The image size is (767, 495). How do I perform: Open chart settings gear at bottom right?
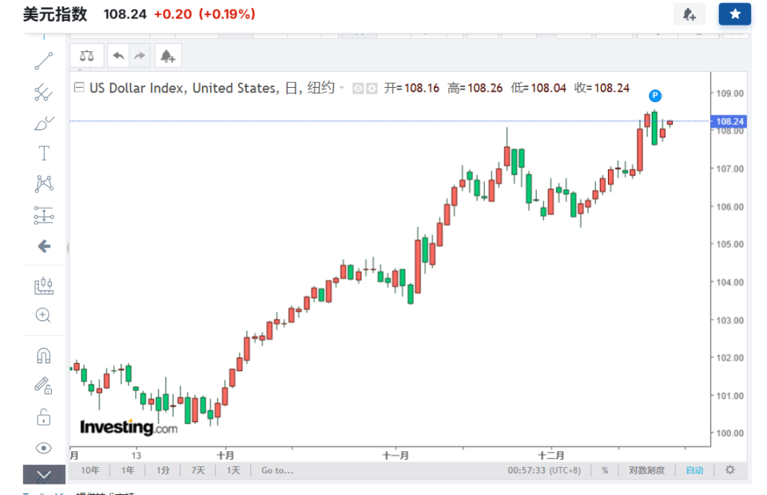click(x=729, y=469)
